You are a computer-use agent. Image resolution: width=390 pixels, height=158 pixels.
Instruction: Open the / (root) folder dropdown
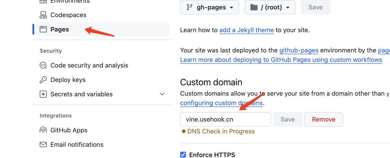coord(270,7)
